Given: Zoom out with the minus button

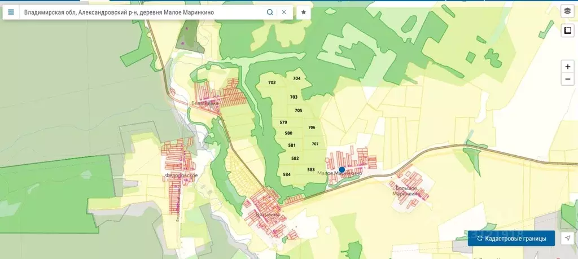Looking at the screenshot, I should coord(567,79).
